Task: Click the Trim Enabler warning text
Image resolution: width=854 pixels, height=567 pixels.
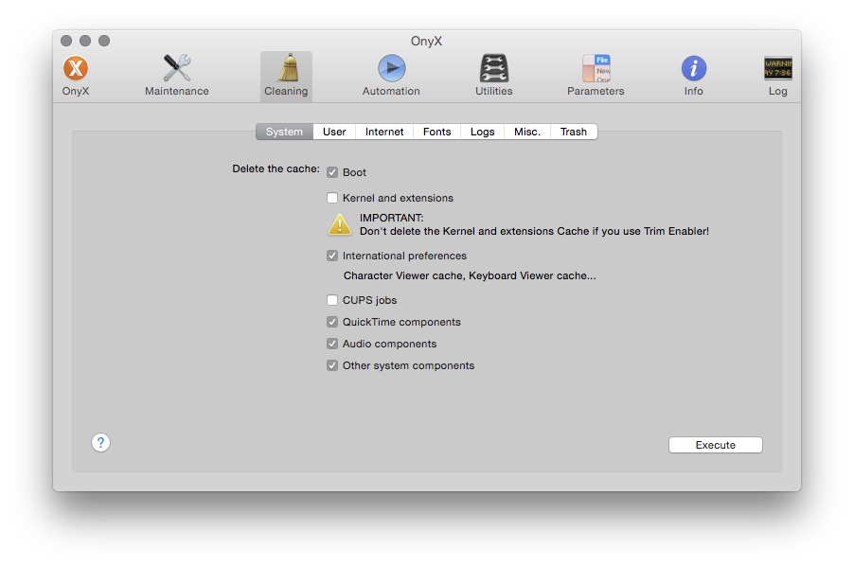Action: pyautogui.click(x=534, y=232)
